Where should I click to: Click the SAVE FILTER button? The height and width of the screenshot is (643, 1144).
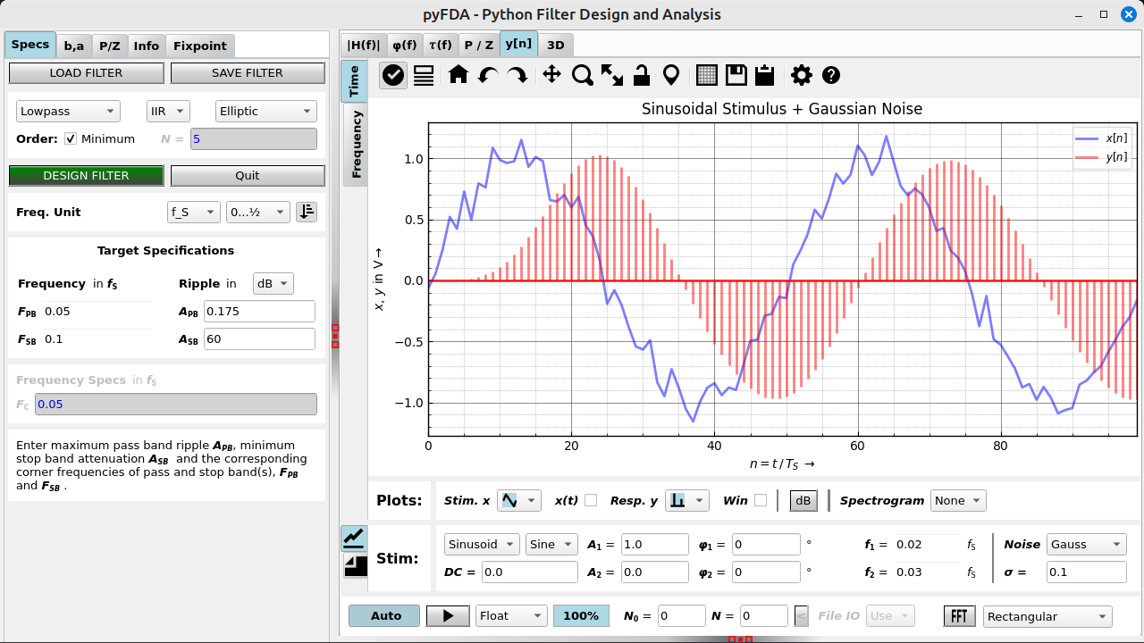(x=248, y=73)
